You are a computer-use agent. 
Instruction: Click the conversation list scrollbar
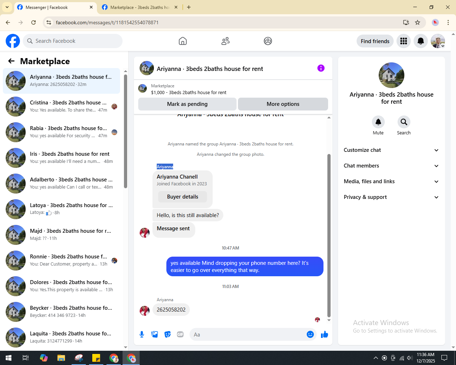click(x=125, y=131)
